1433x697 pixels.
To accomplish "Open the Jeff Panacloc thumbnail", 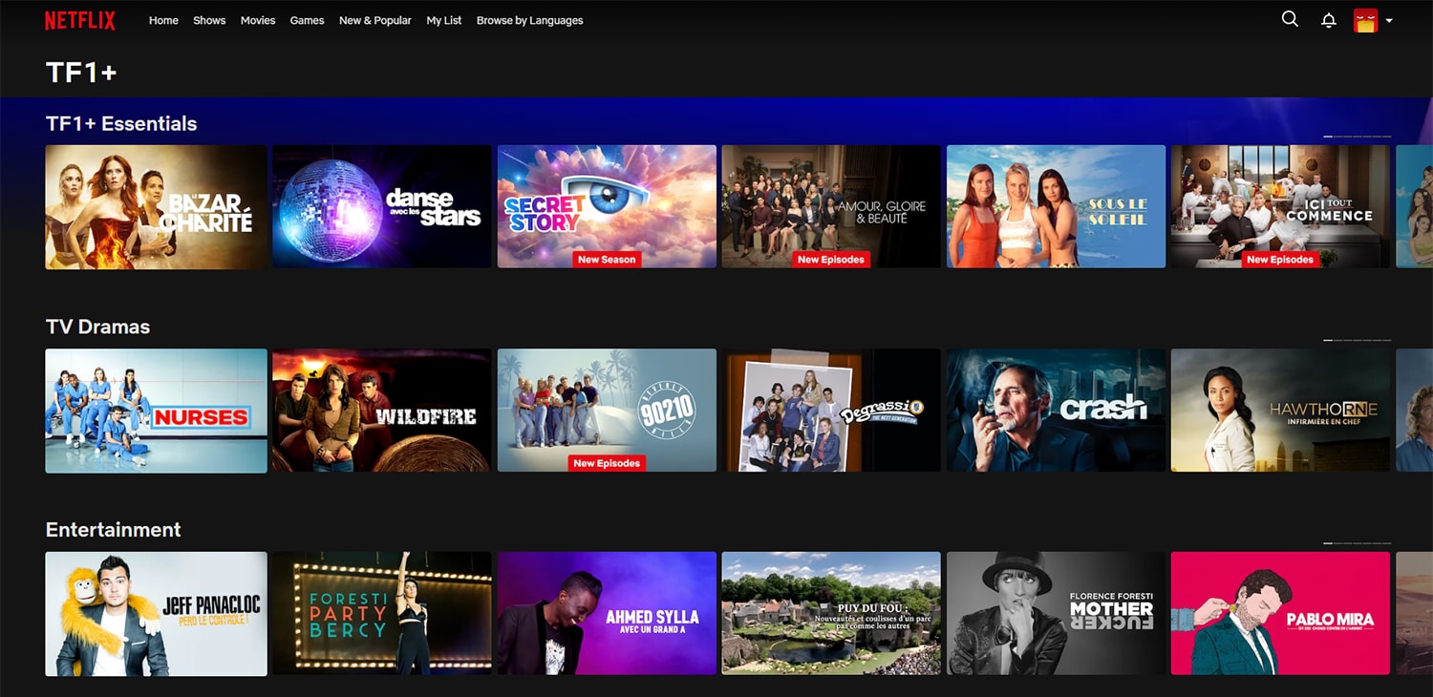I will click(x=157, y=614).
